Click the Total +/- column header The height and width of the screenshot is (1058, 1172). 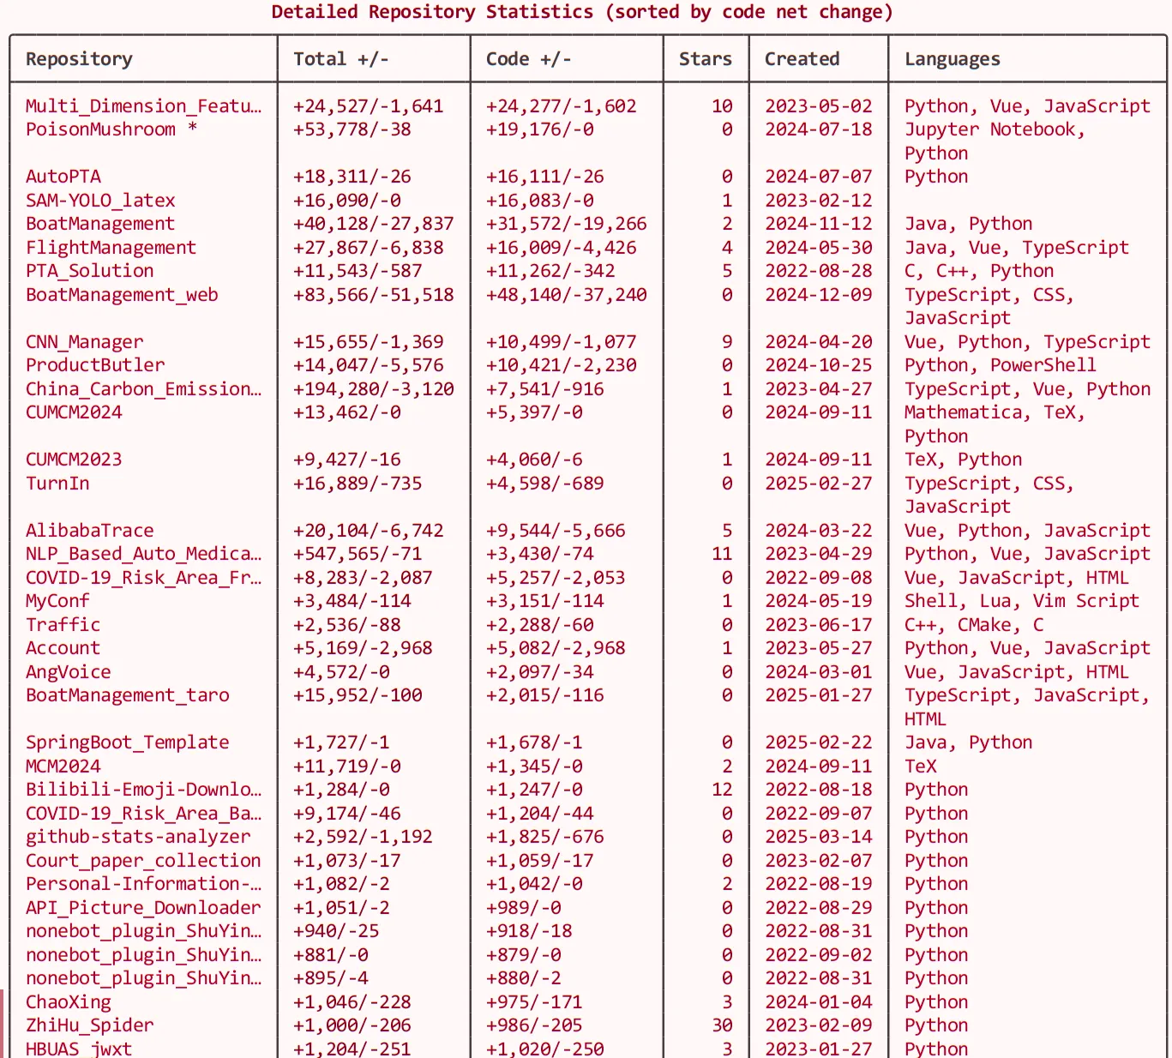tap(341, 59)
